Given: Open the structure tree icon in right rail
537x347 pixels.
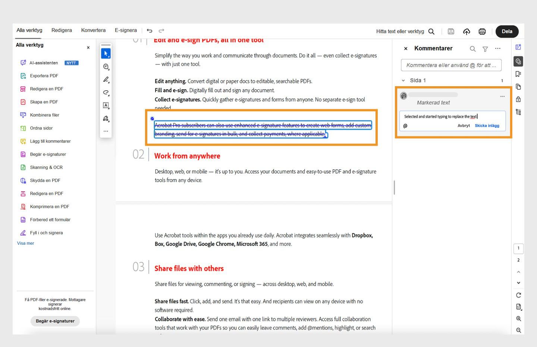Looking at the screenshot, I should tap(518, 112).
